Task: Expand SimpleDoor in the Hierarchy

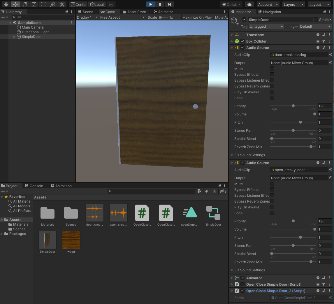Action: (x=14, y=37)
